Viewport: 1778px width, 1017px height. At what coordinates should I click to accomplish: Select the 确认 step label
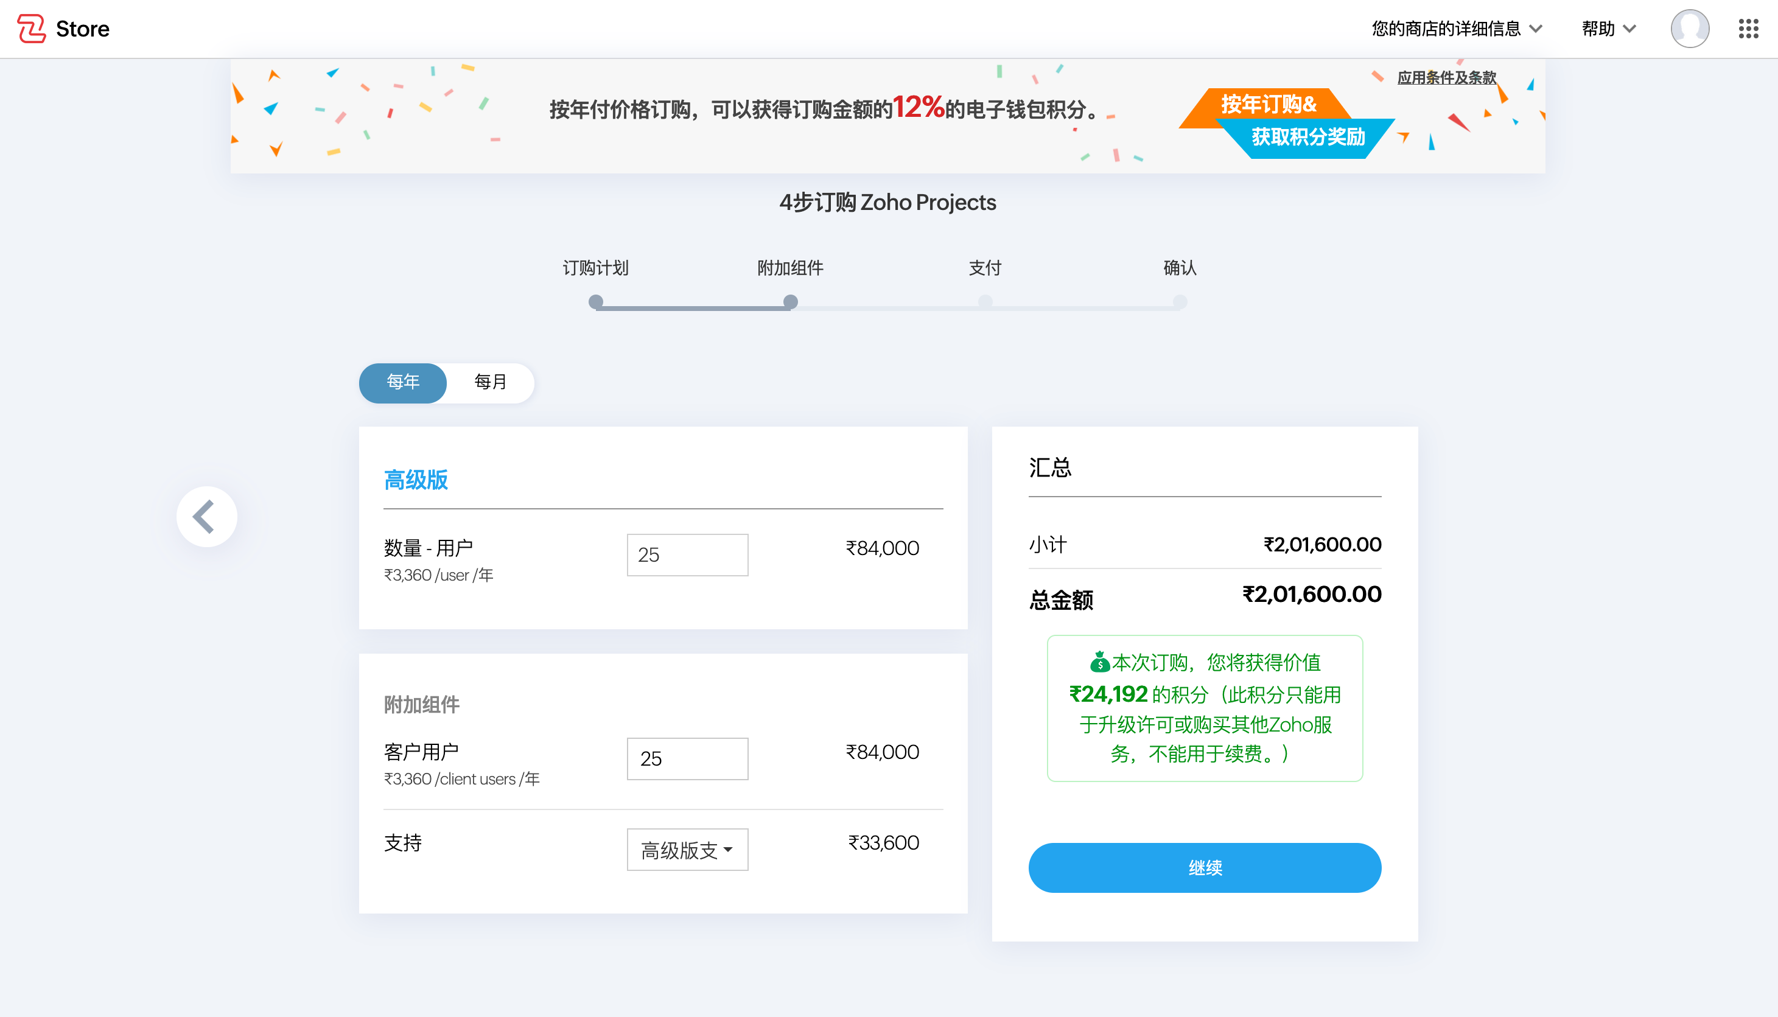(1180, 268)
